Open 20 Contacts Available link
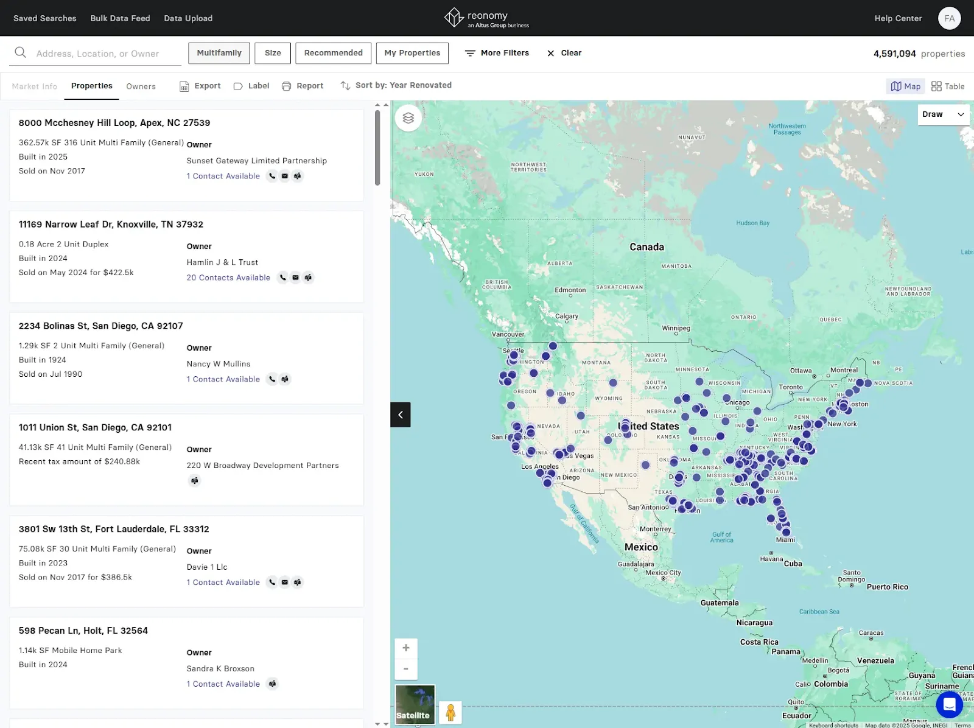The width and height of the screenshot is (974, 728). [228, 278]
